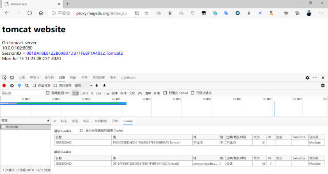The image size is (328, 174).
Task: Enable the 禁用缓存 checkbox
Action: click(55, 85)
